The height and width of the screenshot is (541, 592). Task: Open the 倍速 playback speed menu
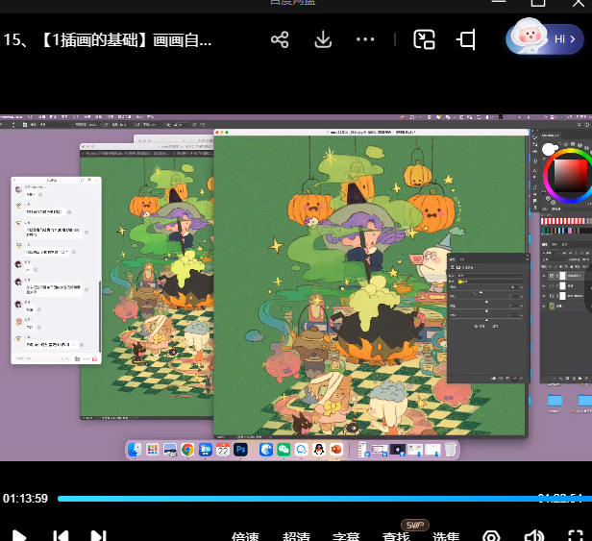[246, 536]
